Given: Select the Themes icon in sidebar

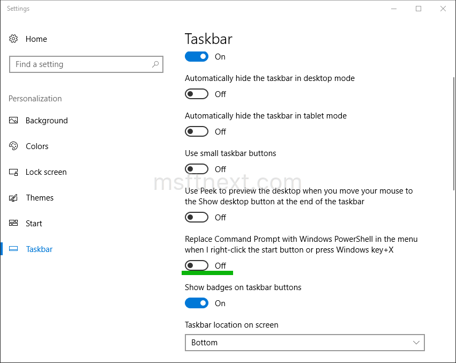Looking at the screenshot, I should point(13,197).
